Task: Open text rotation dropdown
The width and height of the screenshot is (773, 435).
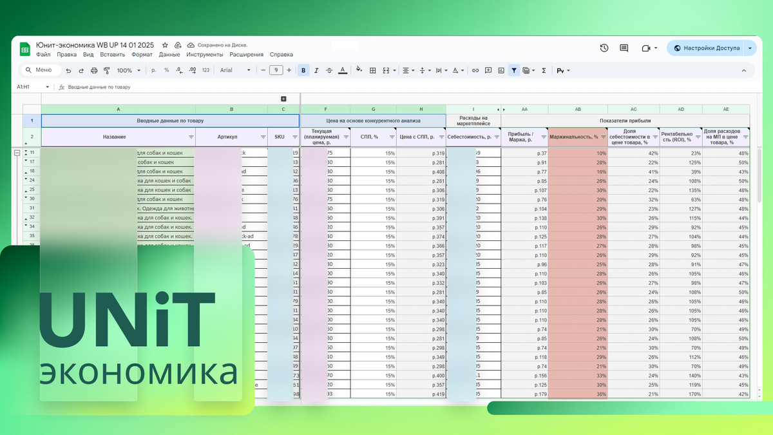Action: click(457, 70)
